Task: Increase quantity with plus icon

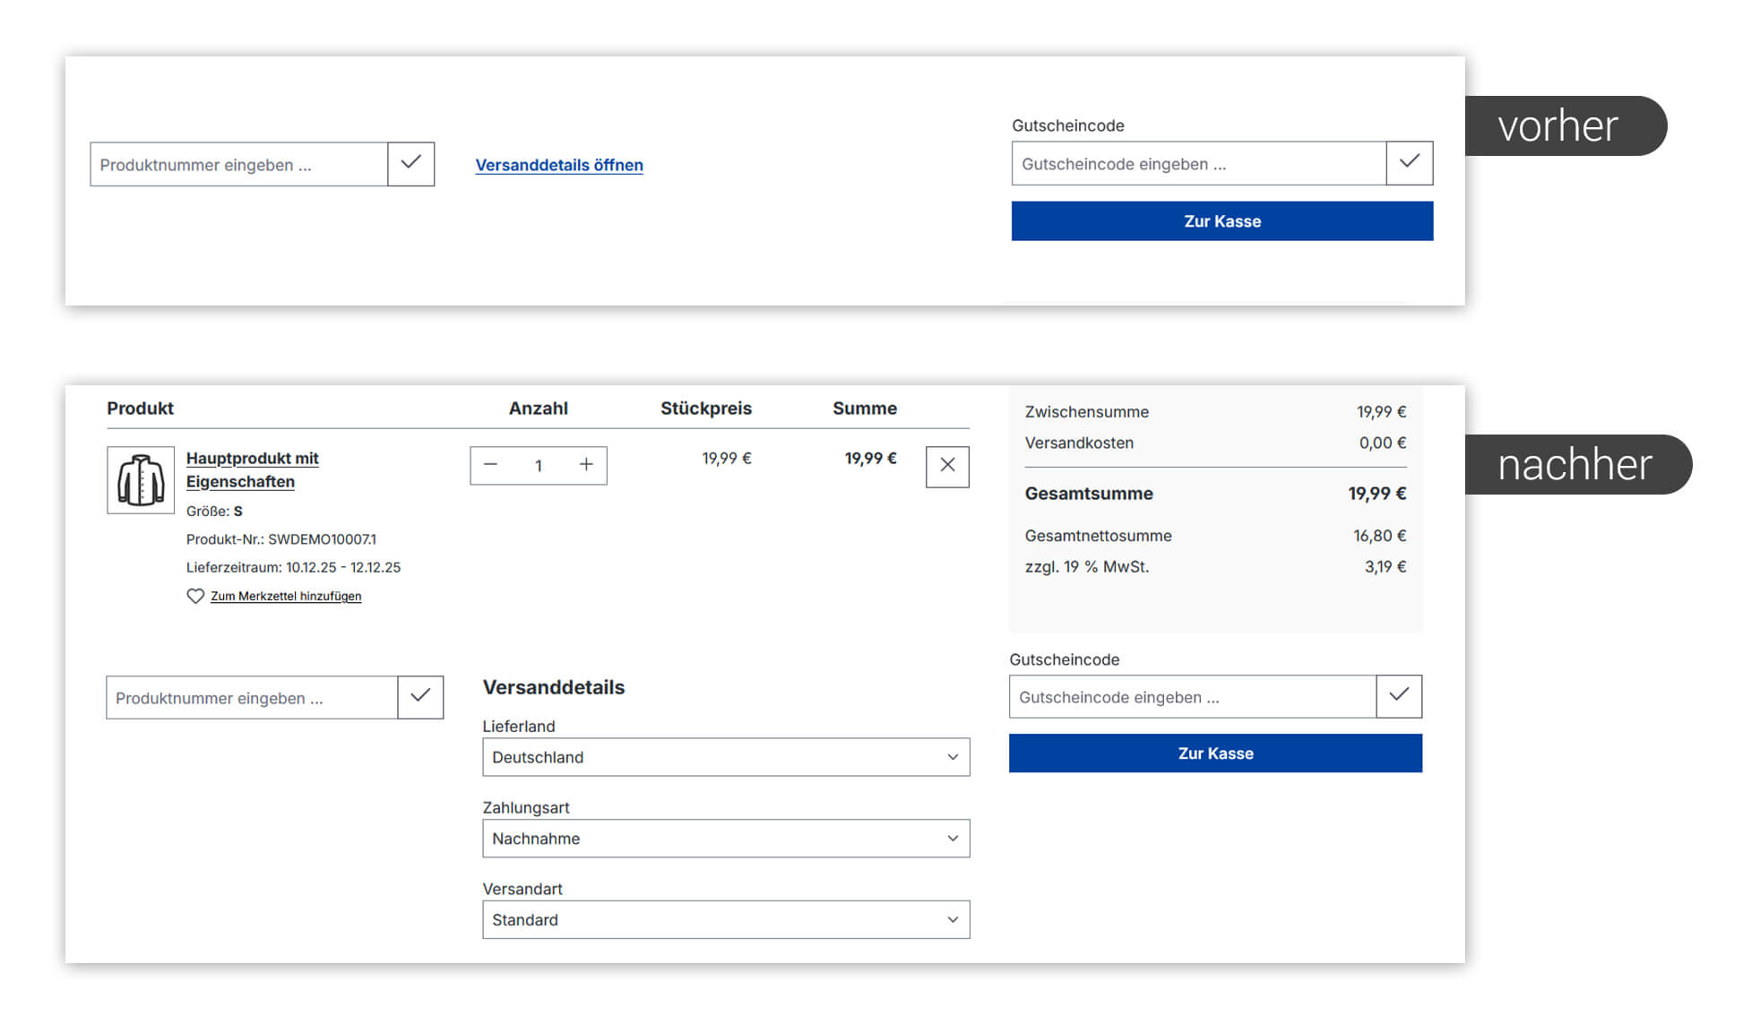Action: tap(586, 465)
